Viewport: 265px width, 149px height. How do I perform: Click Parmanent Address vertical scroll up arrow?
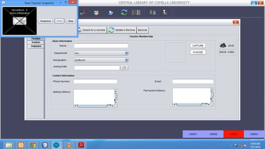tap(212, 90)
